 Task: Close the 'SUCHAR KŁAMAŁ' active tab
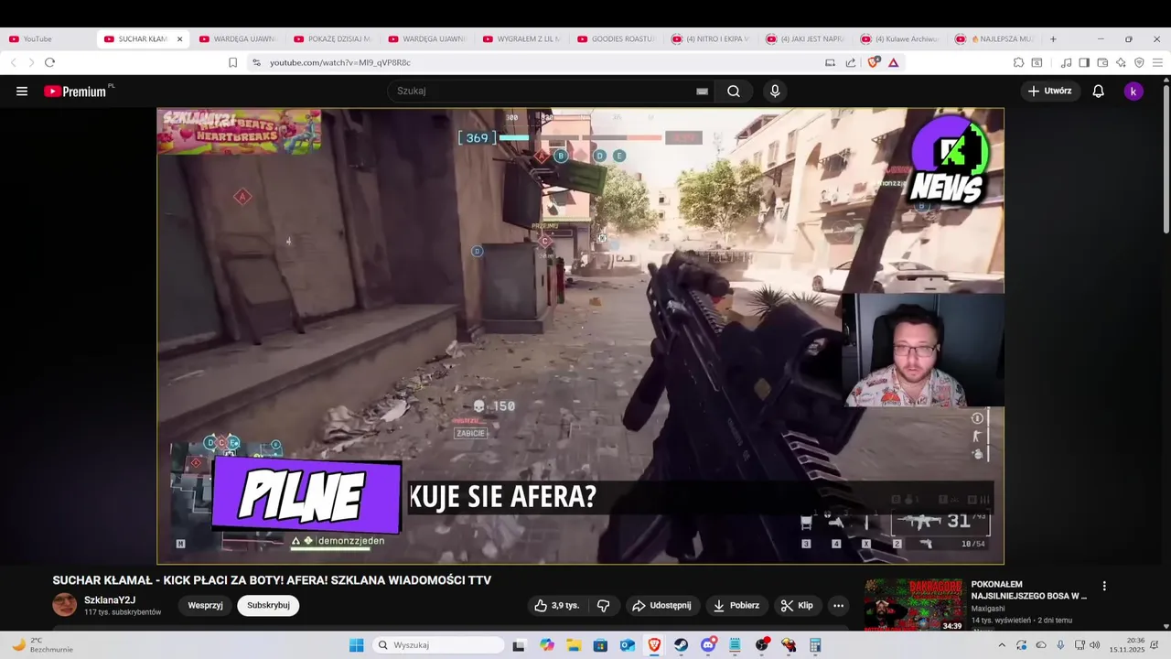point(179,39)
